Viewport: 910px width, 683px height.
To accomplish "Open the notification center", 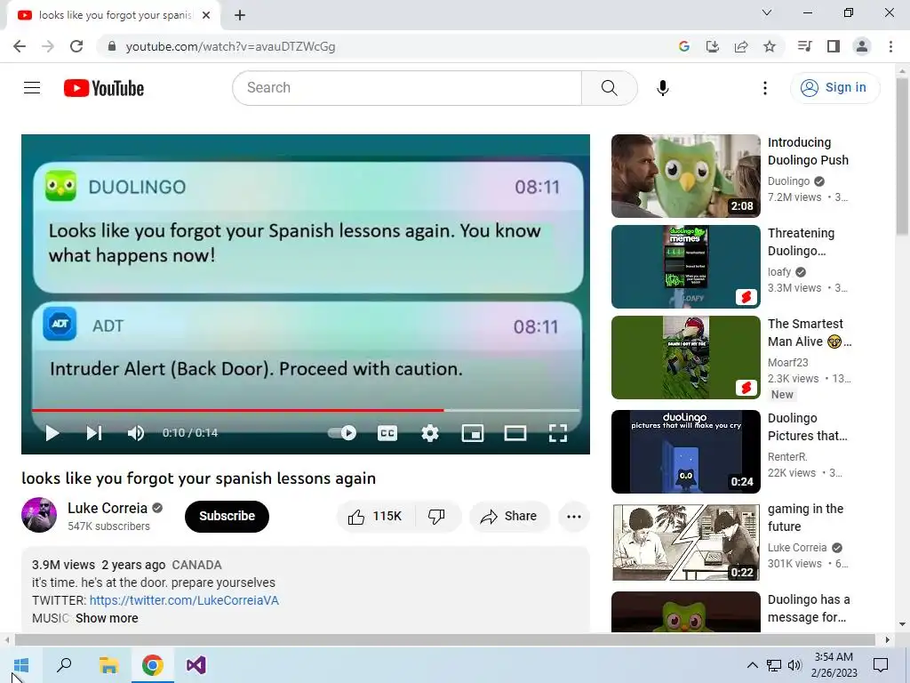I will tap(881, 665).
